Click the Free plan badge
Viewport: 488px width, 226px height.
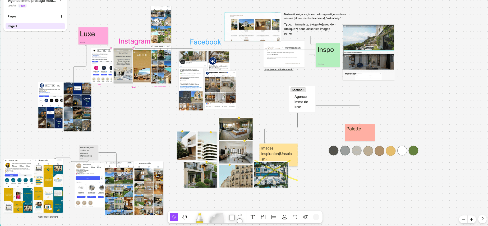click(22, 6)
